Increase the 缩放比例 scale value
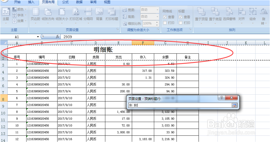270x142 pixels. (157, 22)
